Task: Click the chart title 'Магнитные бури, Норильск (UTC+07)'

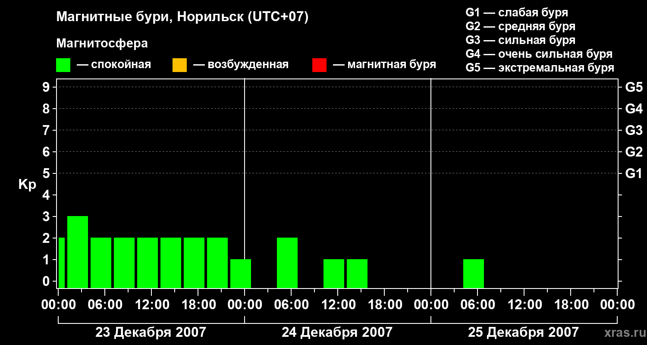Action: (182, 17)
